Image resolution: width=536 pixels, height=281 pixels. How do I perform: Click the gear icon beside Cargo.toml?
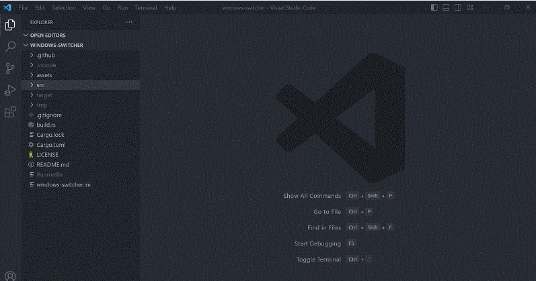(x=31, y=145)
